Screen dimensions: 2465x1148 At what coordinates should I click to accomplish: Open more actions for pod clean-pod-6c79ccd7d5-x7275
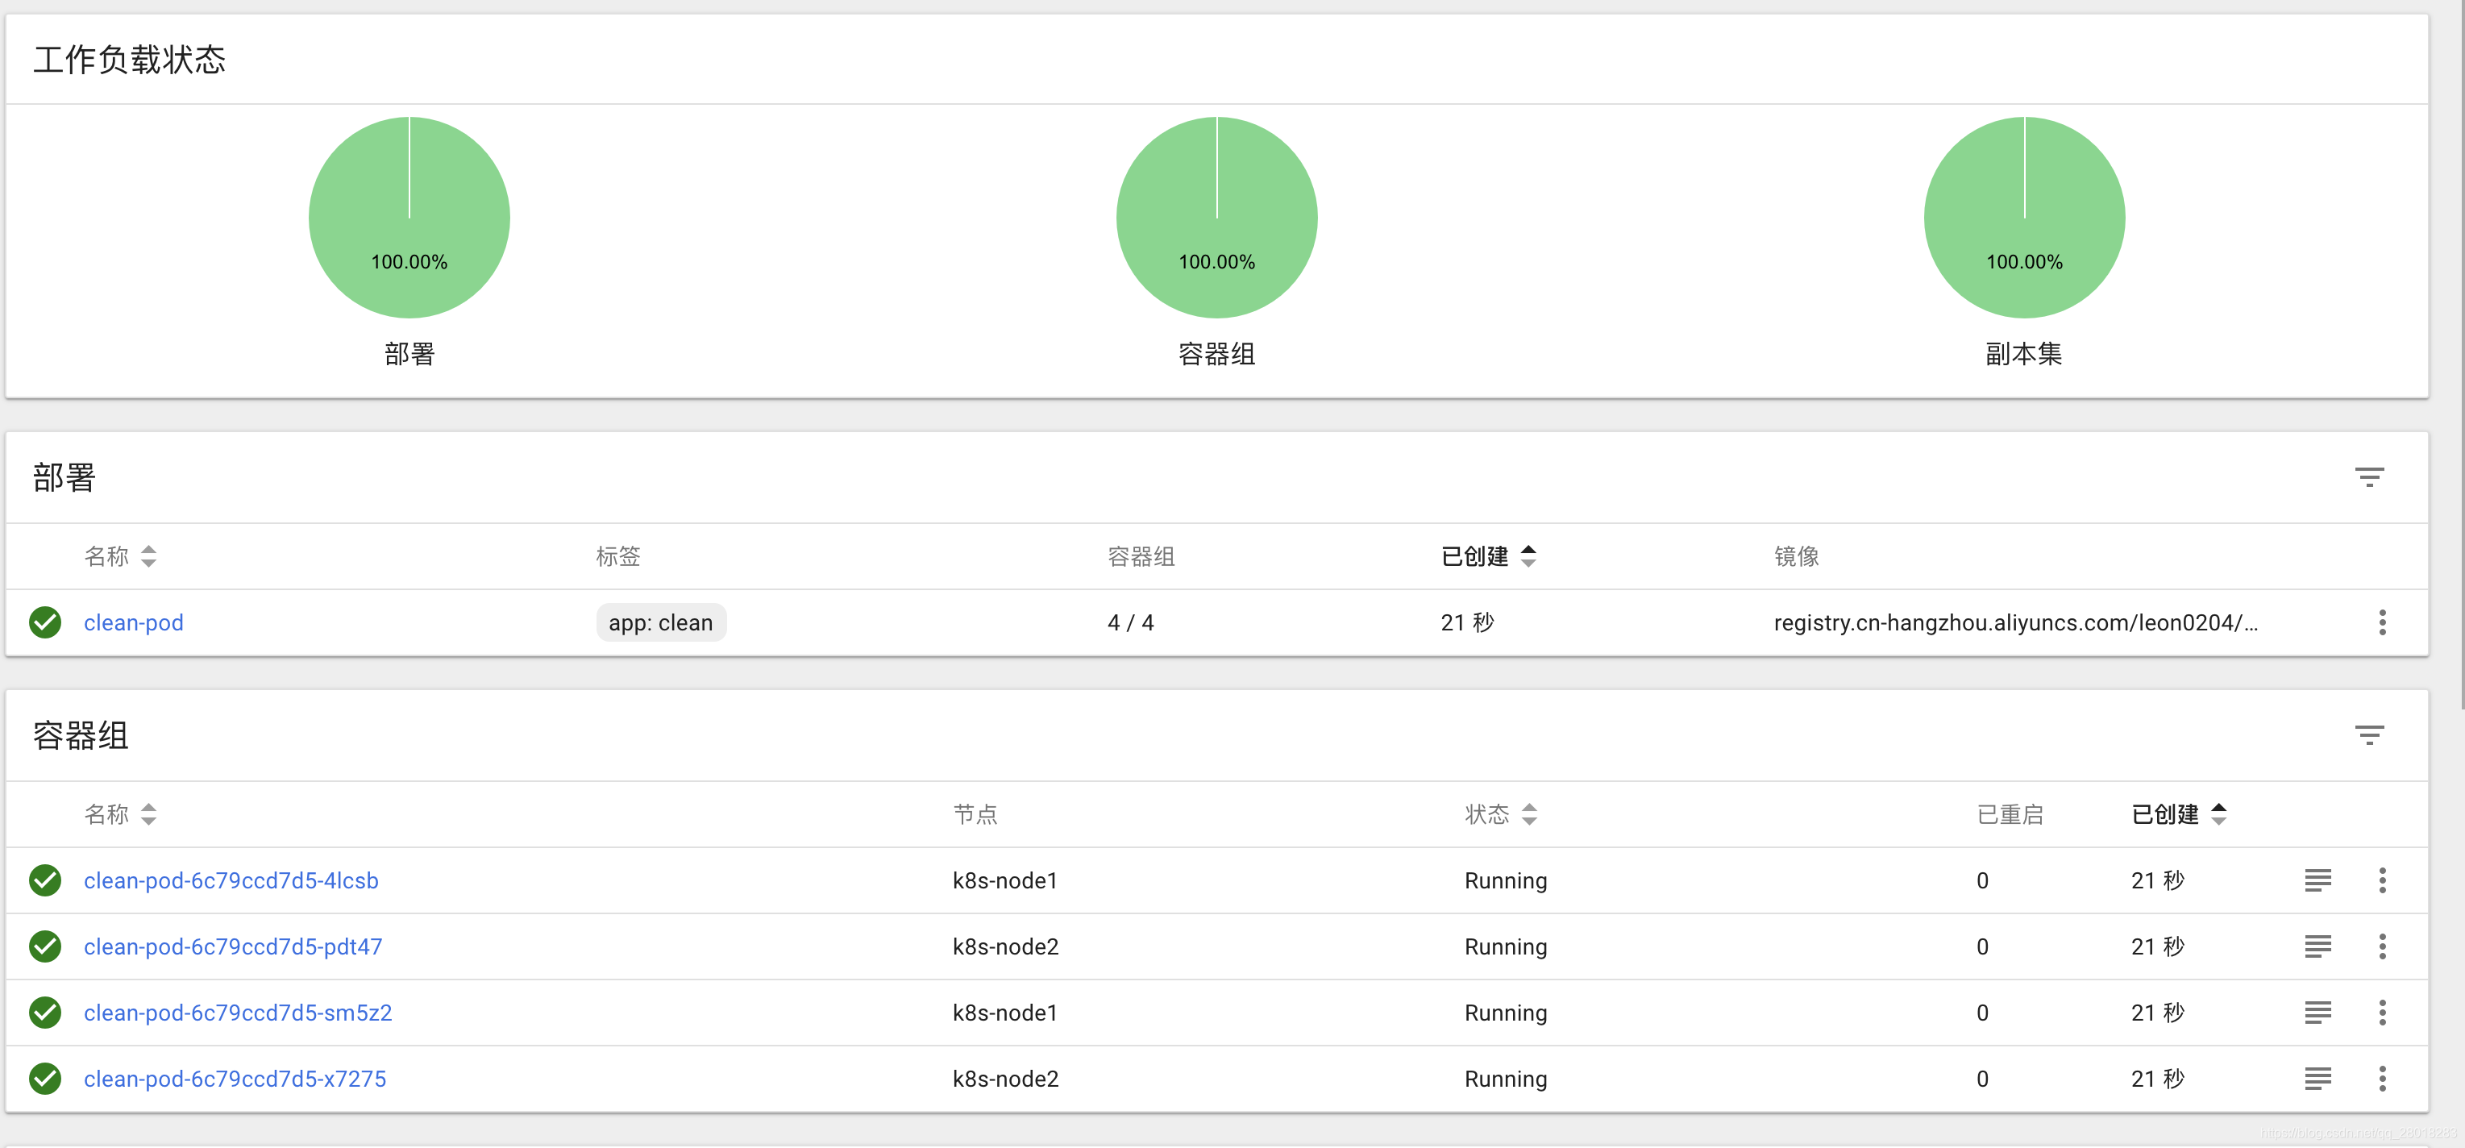pos(2382,1078)
